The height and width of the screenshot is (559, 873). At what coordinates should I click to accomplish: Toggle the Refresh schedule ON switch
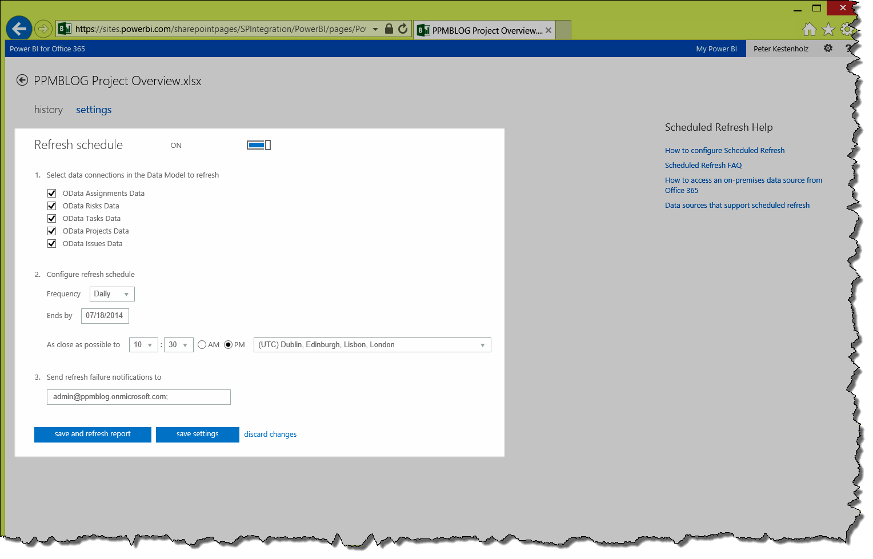(x=259, y=145)
